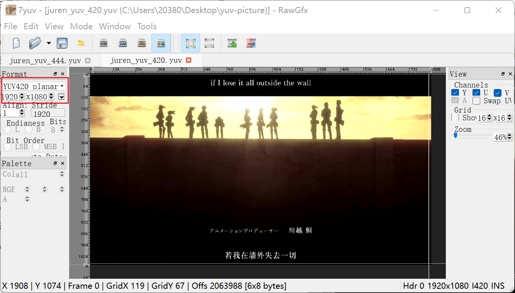Switch to TXT view mode
The image size is (515, 293).
[103, 43]
